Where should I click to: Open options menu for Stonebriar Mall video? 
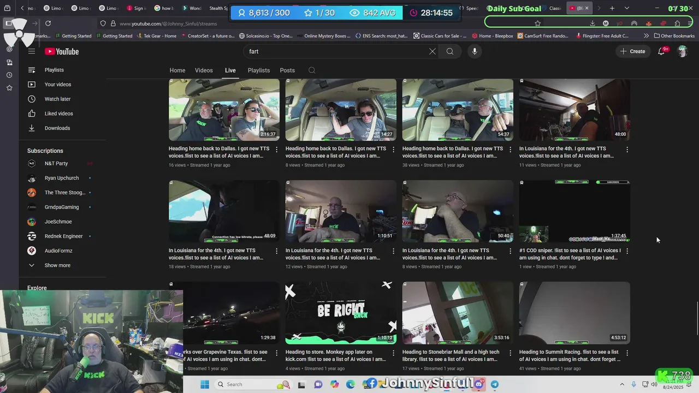510,353
